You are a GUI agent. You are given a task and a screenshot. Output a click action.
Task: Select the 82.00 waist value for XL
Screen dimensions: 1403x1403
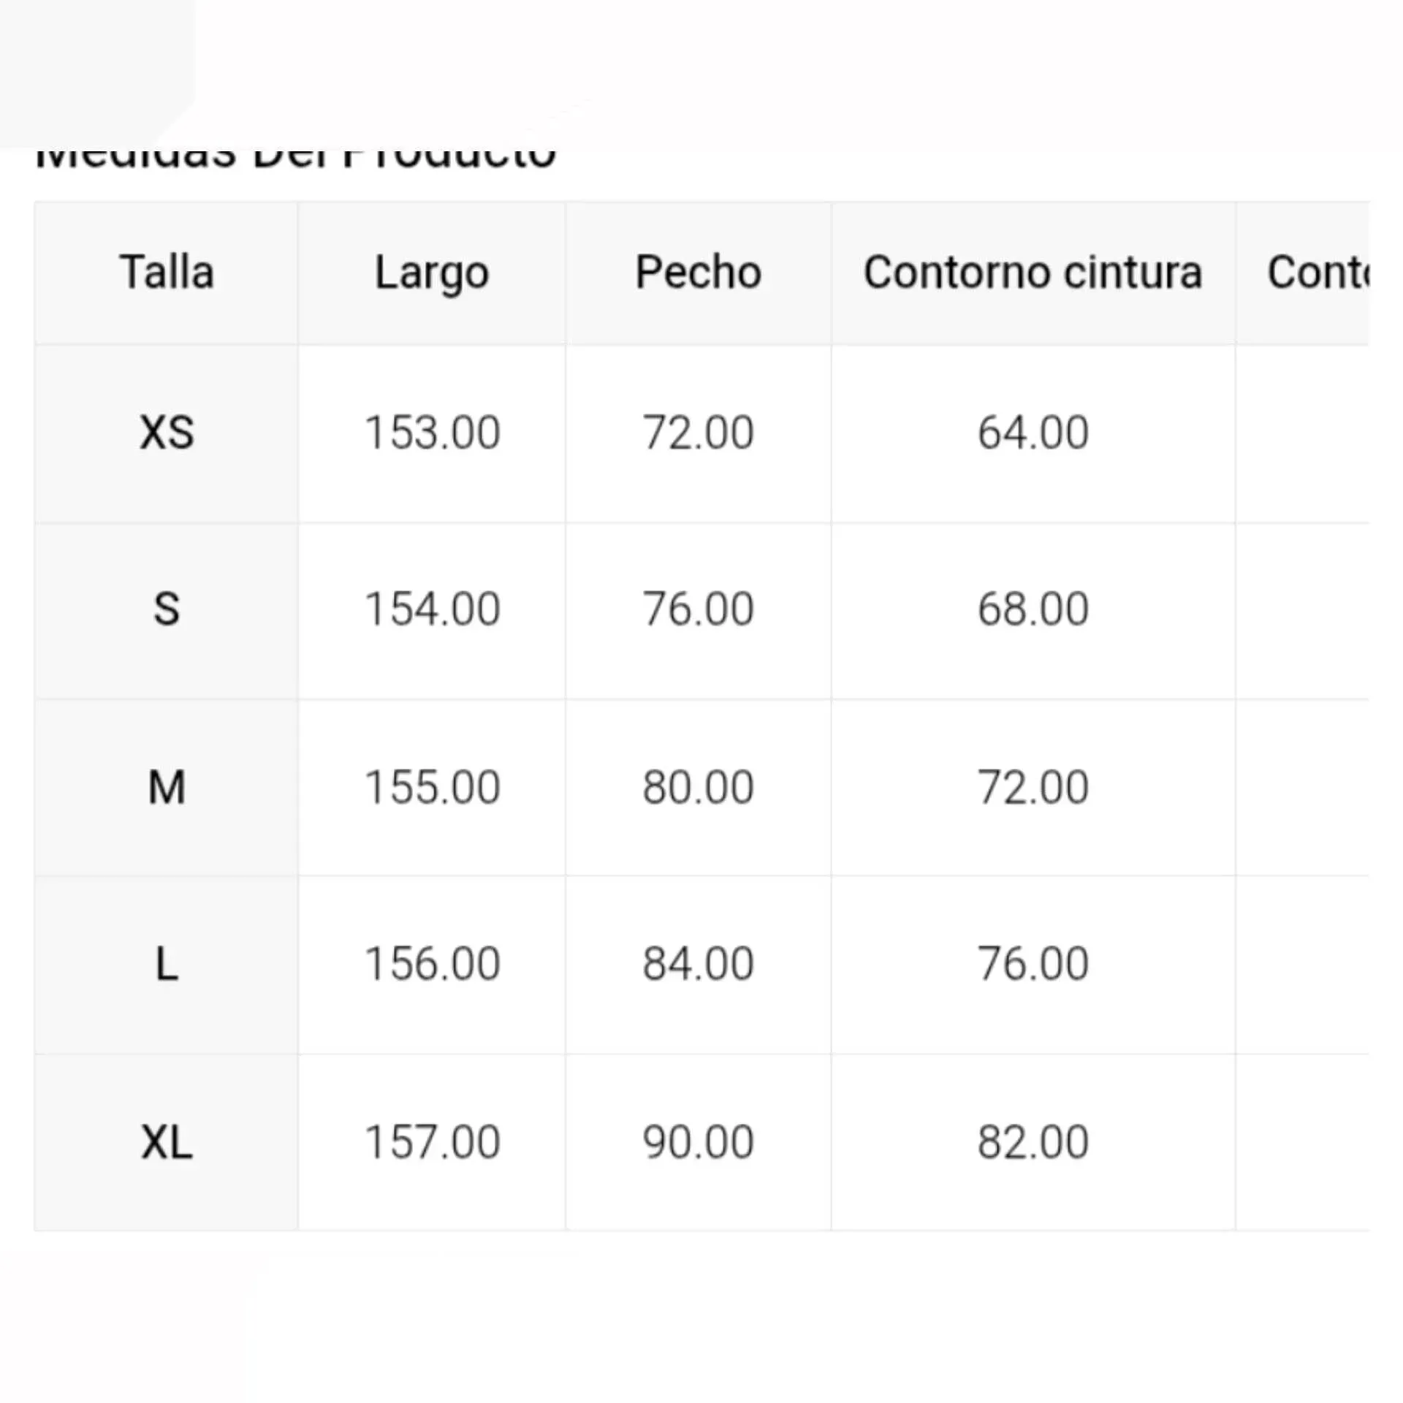pos(1033,1142)
